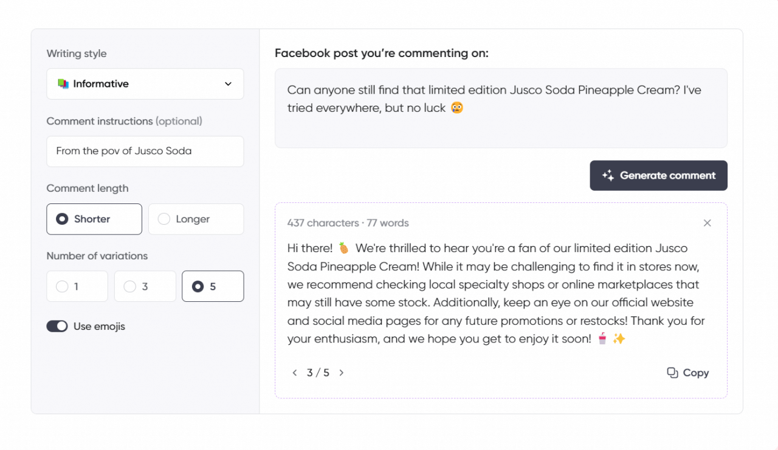Image resolution: width=778 pixels, height=450 pixels.
Task: Click the 3/5 variation counter
Action: [x=318, y=372]
